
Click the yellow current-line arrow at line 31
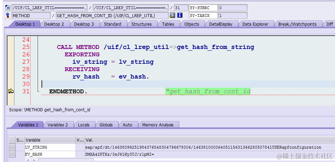pos(11,91)
